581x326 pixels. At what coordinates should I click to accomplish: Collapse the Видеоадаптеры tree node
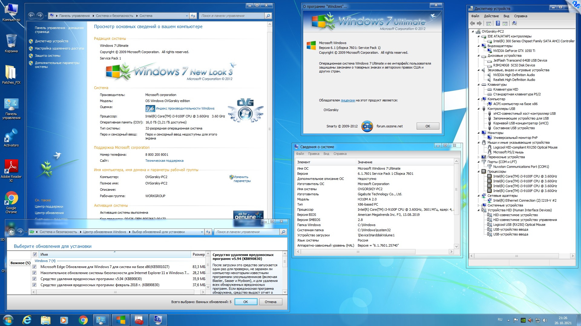(479, 46)
